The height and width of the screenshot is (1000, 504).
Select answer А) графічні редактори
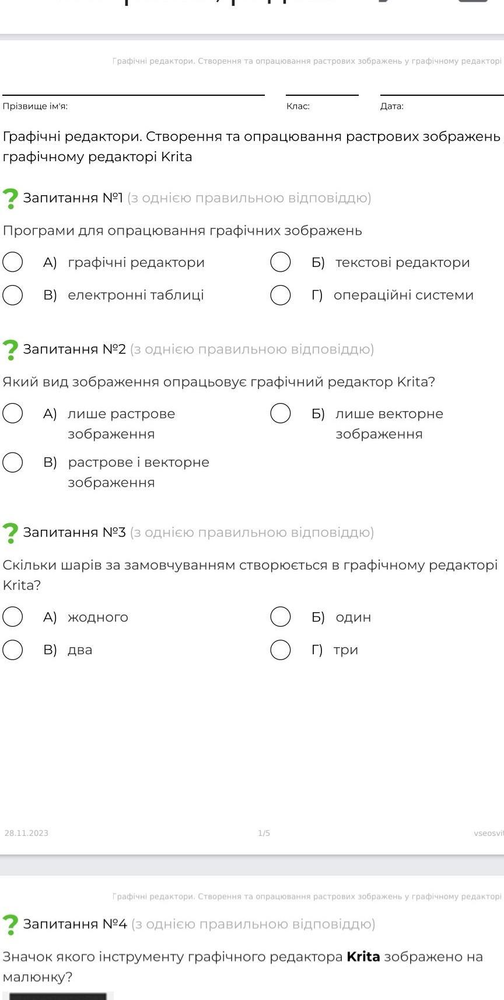click(x=13, y=262)
